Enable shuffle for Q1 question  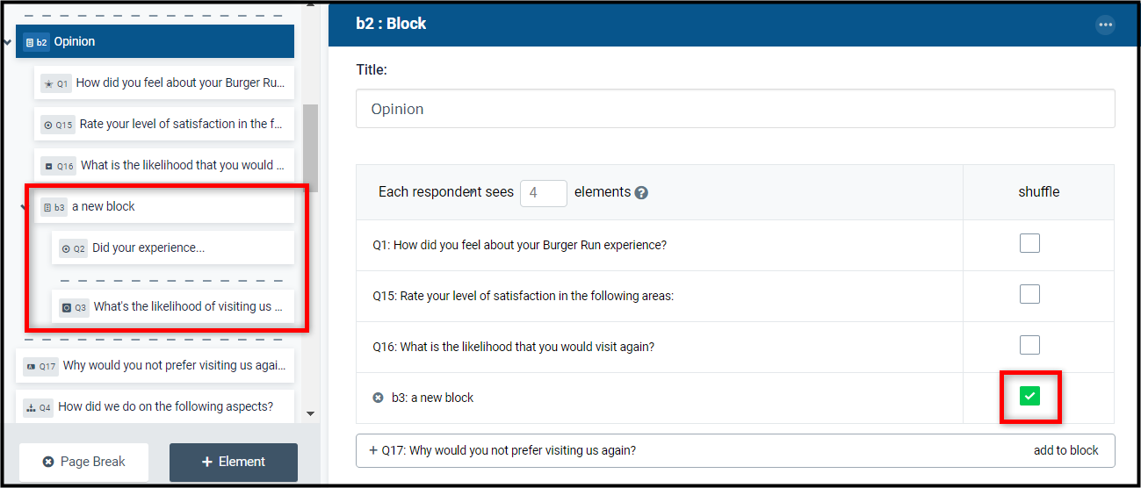click(x=1029, y=243)
